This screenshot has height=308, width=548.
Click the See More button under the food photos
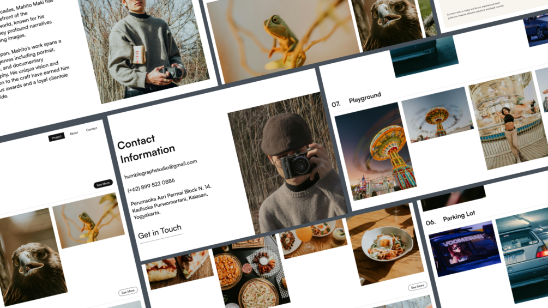pyautogui.click(x=417, y=286)
